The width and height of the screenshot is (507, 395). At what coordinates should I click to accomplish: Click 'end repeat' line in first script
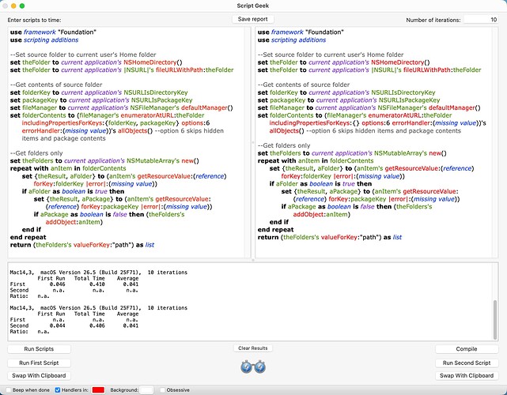click(x=28, y=237)
